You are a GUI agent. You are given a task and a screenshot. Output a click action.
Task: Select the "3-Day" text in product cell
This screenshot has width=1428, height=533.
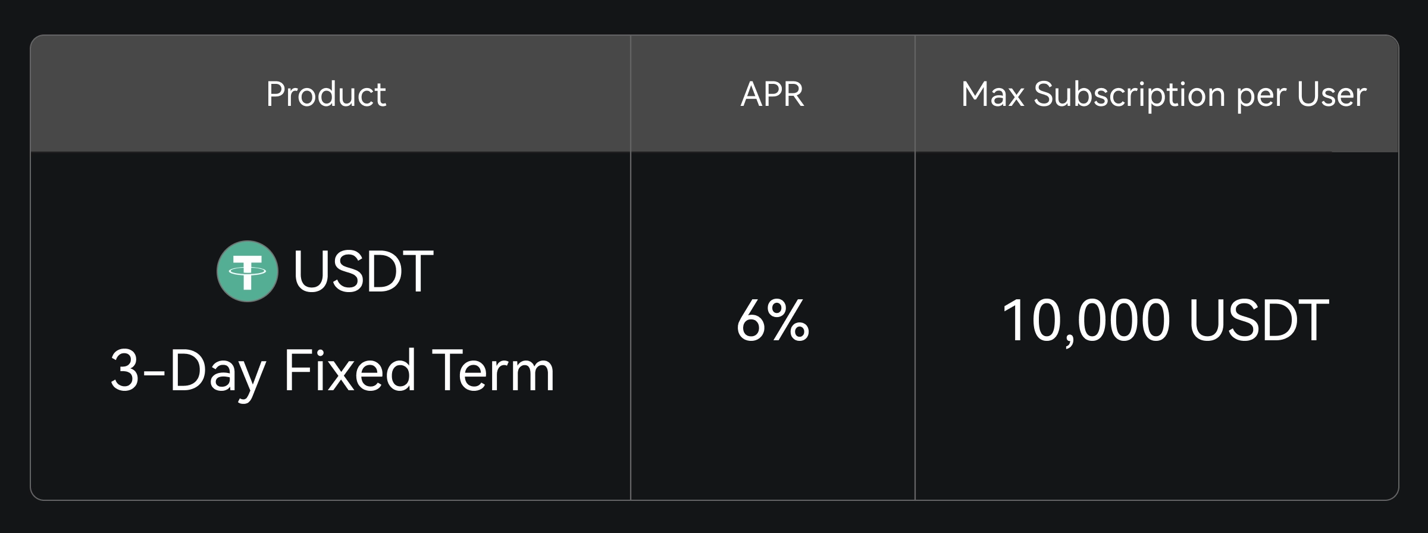pyautogui.click(x=188, y=372)
